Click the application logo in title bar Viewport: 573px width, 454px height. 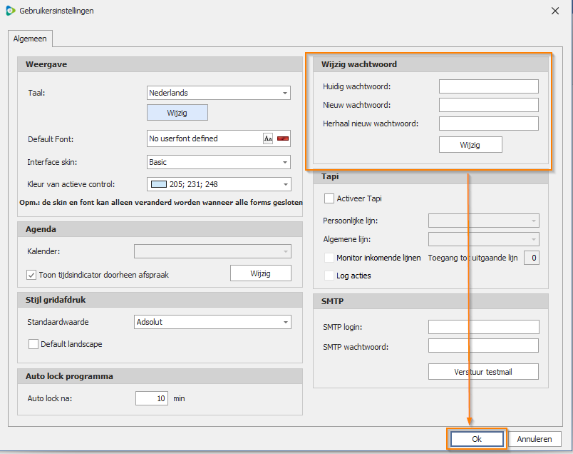pyautogui.click(x=10, y=11)
